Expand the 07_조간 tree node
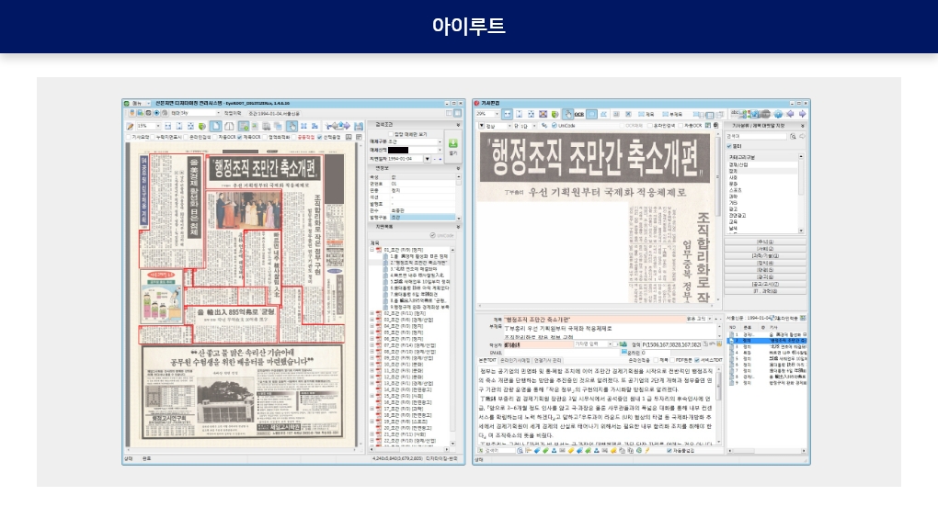The height and width of the screenshot is (518, 938). click(372, 345)
